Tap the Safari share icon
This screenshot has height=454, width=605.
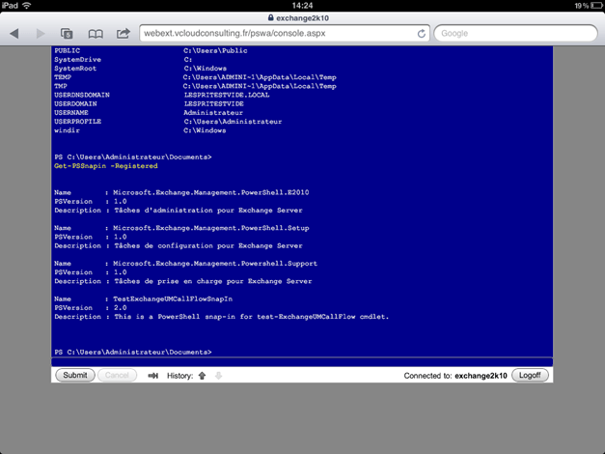click(x=124, y=34)
